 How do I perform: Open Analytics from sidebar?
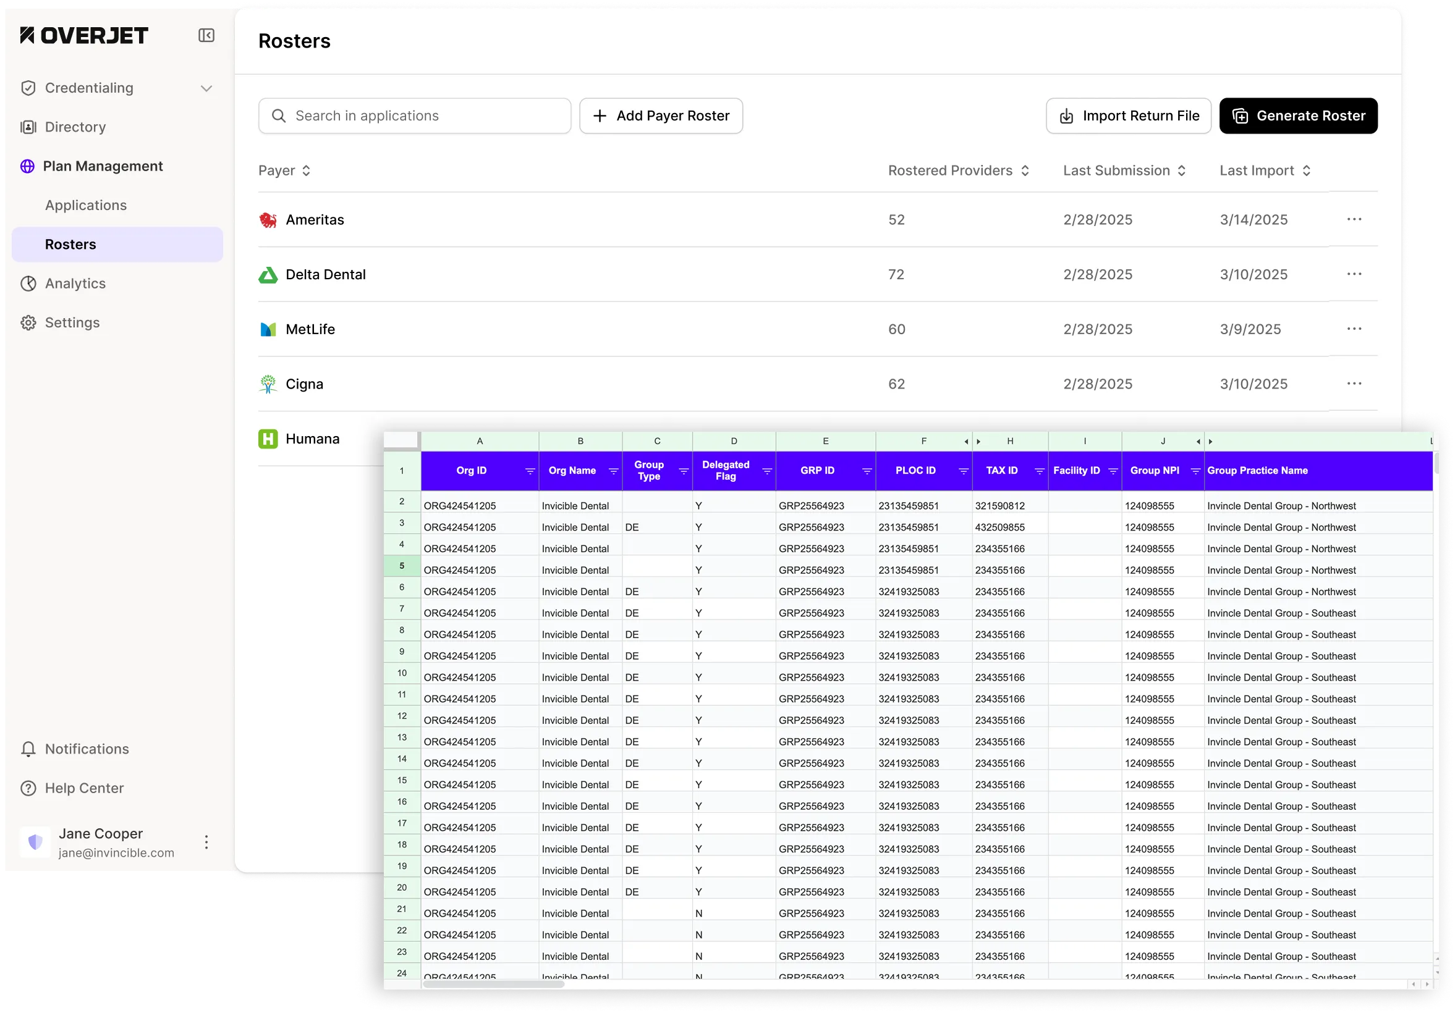pos(75,284)
